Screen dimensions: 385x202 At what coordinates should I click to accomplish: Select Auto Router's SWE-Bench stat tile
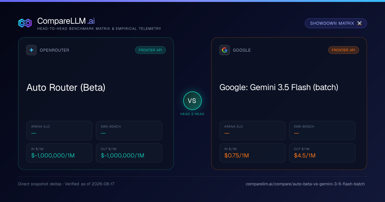click(x=129, y=130)
